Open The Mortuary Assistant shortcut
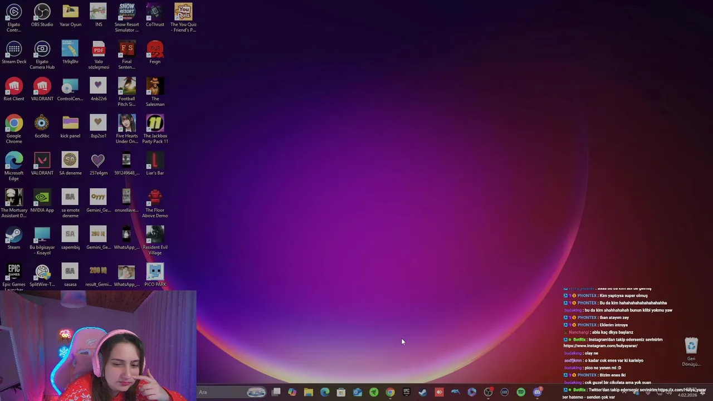The height and width of the screenshot is (401, 713). click(x=14, y=204)
